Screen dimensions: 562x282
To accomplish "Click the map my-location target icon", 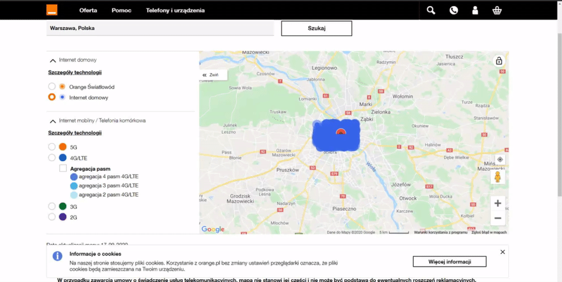I will point(500,160).
